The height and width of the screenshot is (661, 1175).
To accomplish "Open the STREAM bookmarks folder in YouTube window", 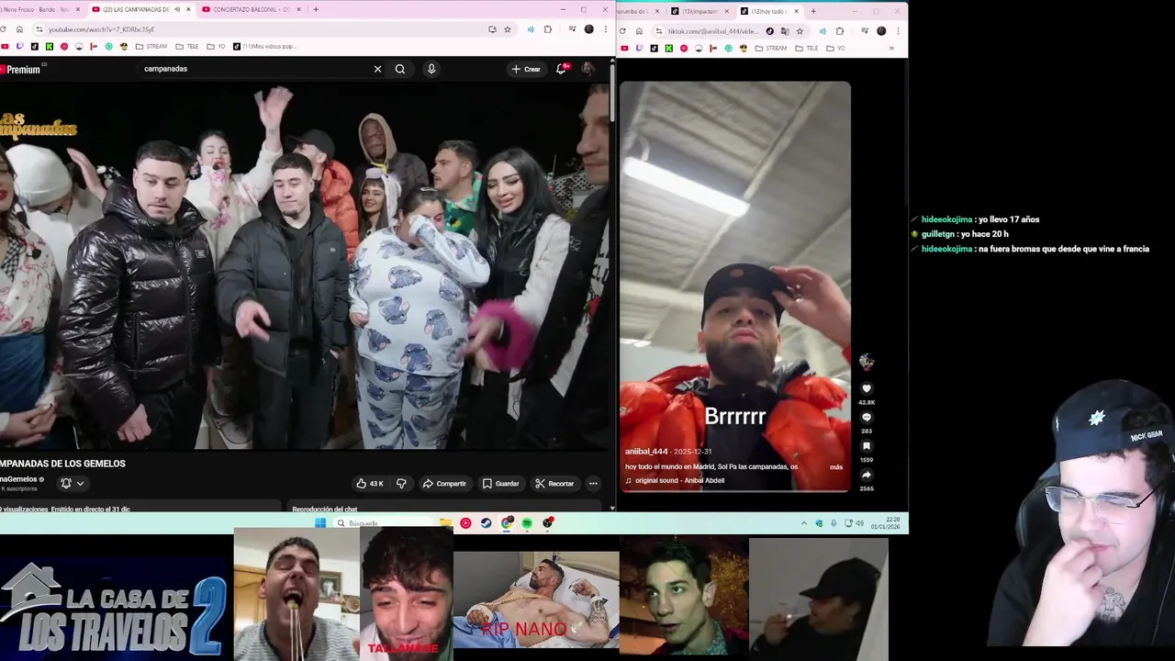I will point(151,47).
